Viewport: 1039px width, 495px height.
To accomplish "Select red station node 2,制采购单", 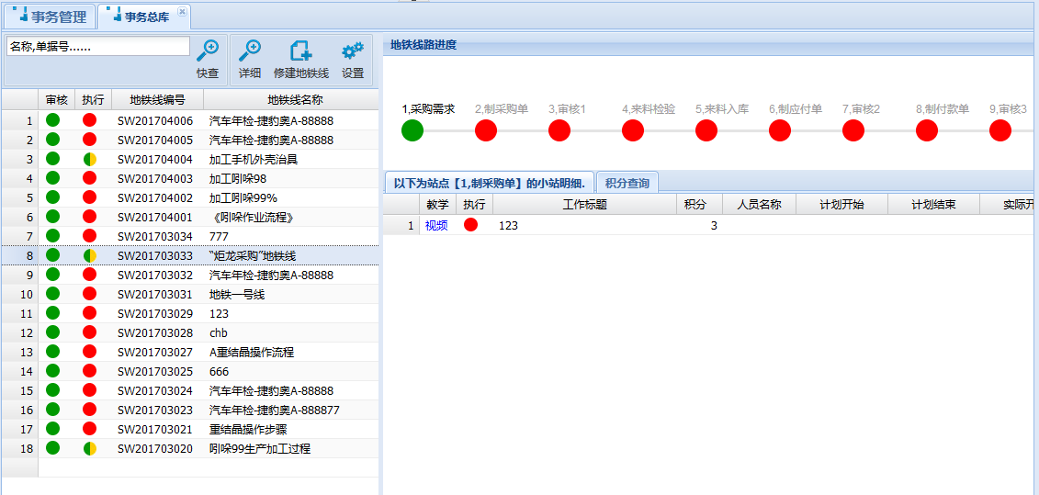I will coord(486,130).
